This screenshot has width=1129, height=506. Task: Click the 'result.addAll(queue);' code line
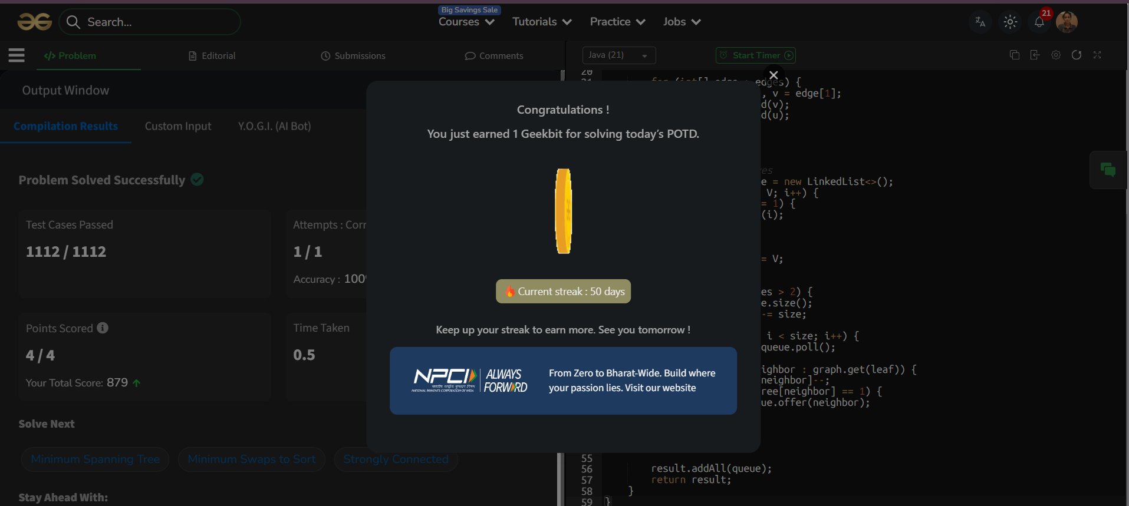coord(711,469)
